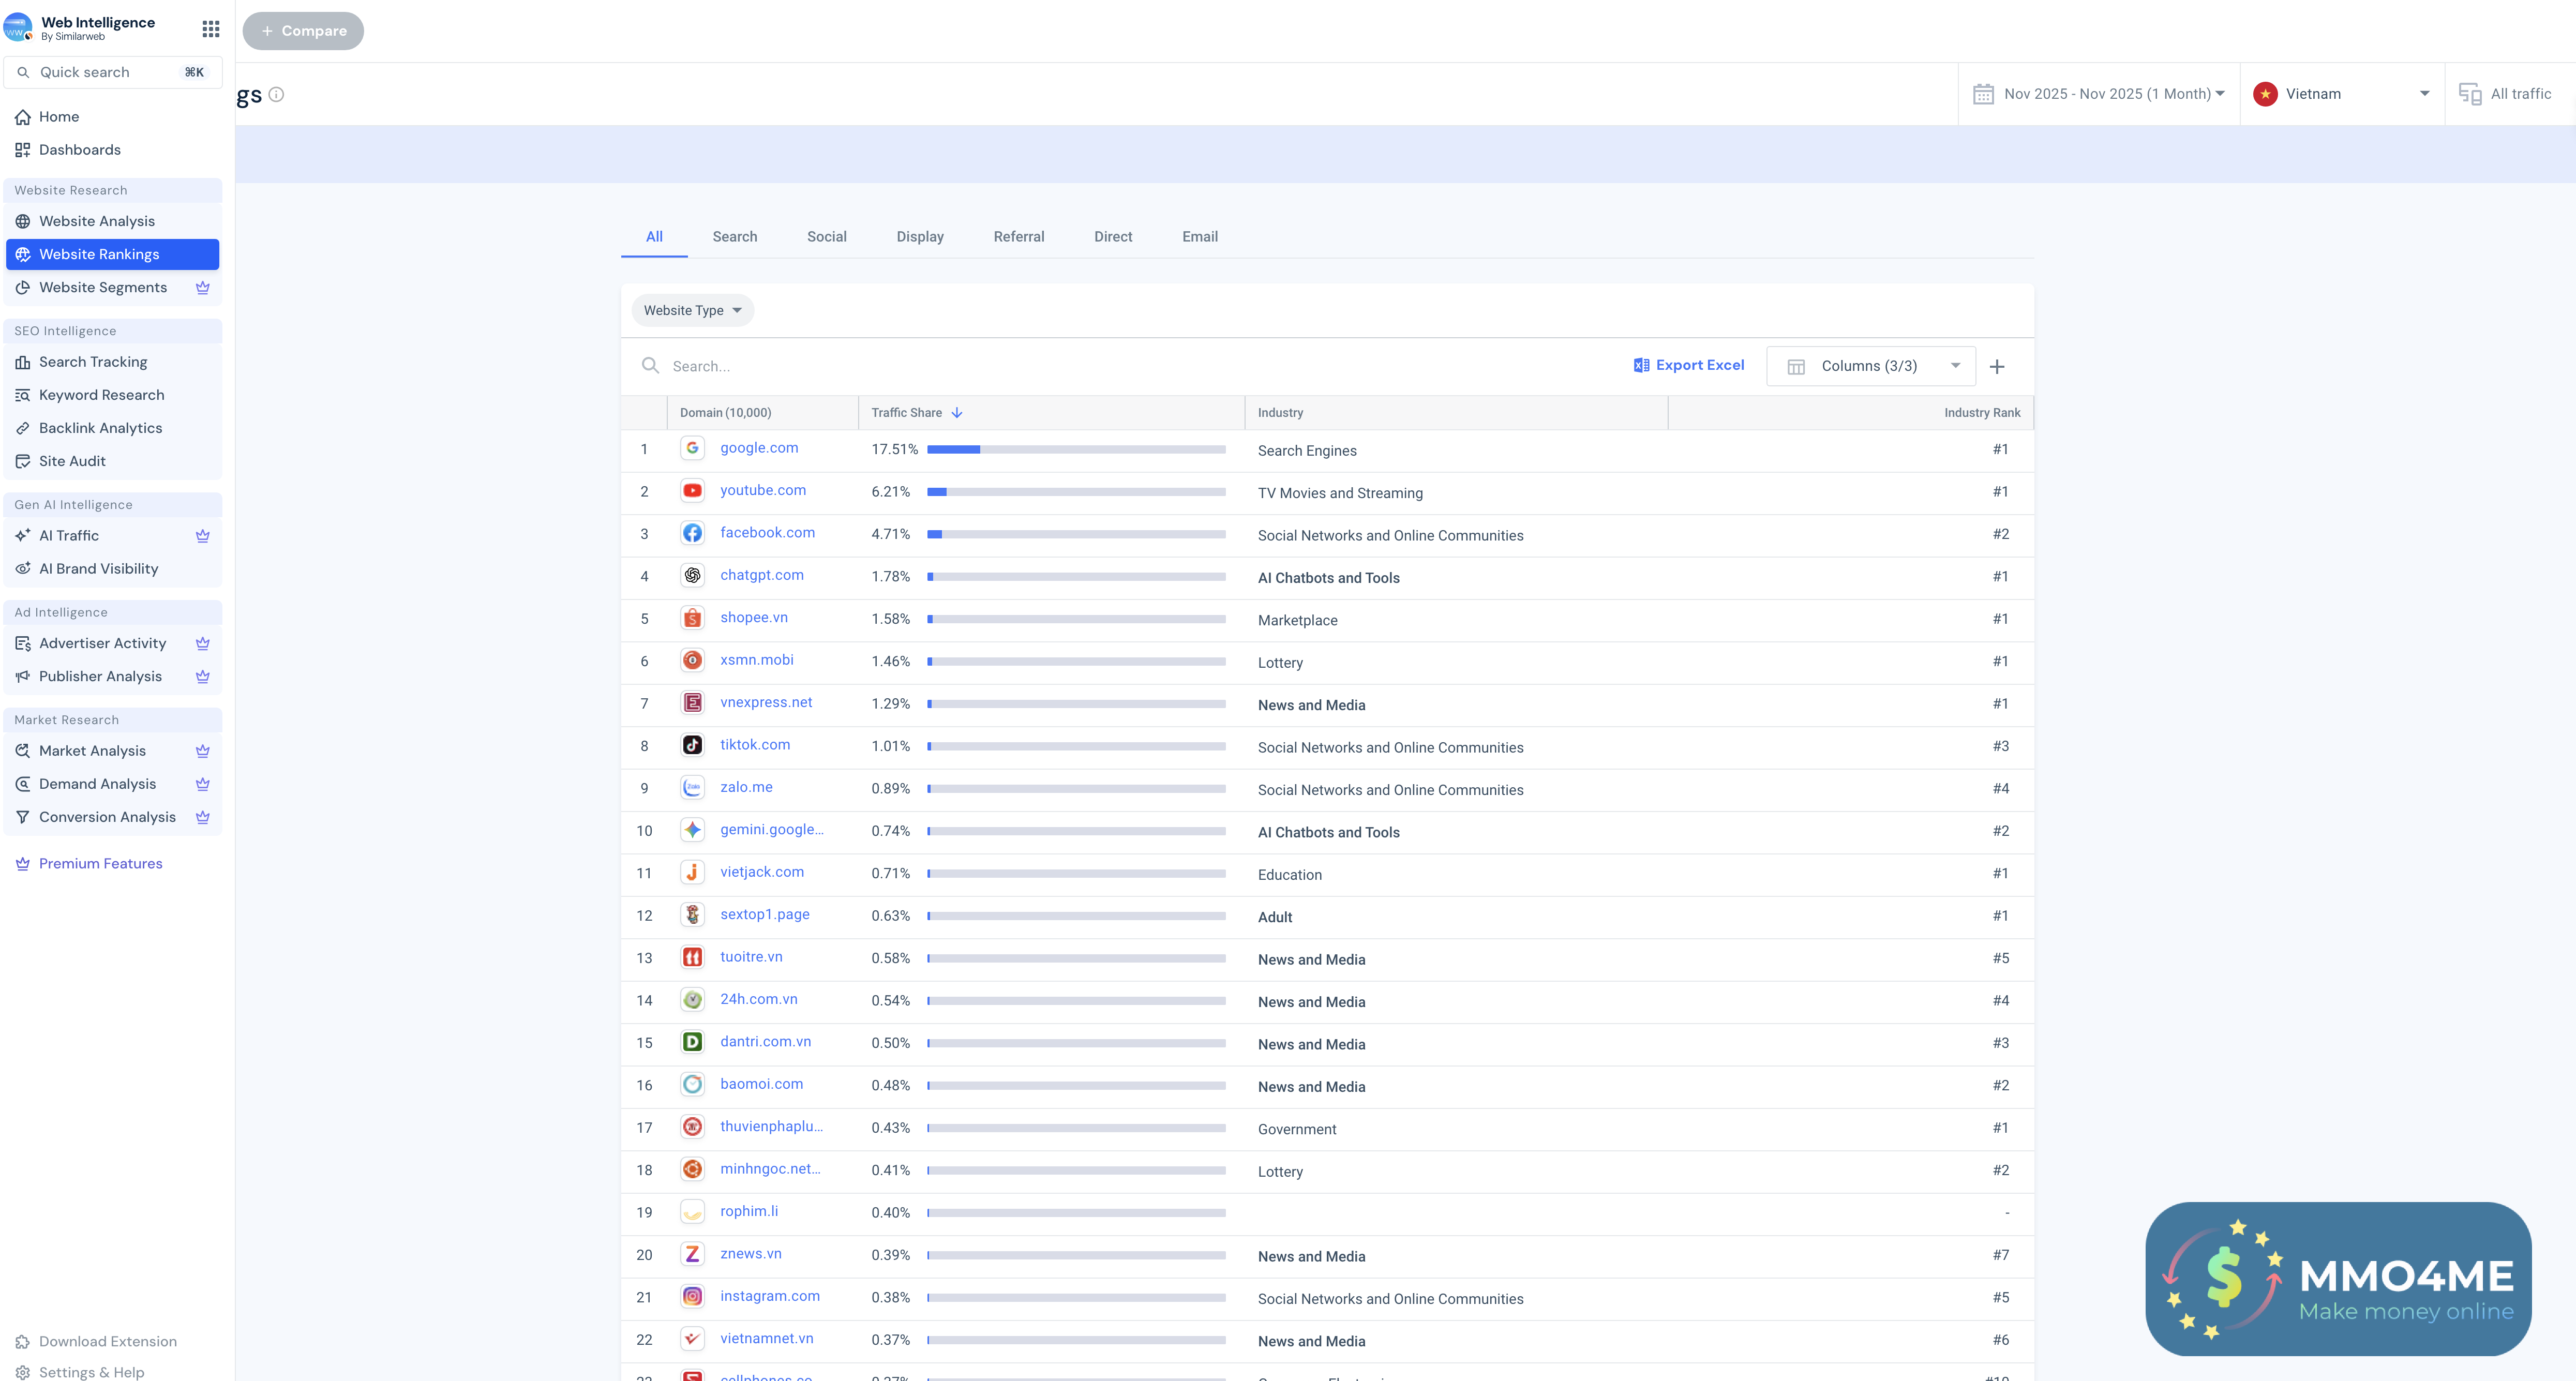The image size is (2576, 1381).
Task: Click the shopee.vn domain link
Action: click(753, 617)
